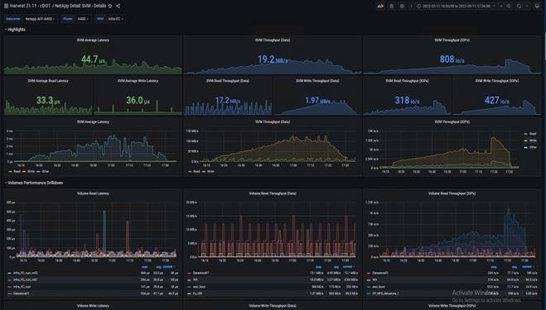Click Infra_FC_root_m01 legend entry
The height and width of the screenshot is (310, 546).
(26, 279)
